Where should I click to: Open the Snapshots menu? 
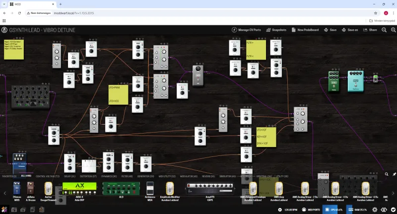(x=276, y=30)
